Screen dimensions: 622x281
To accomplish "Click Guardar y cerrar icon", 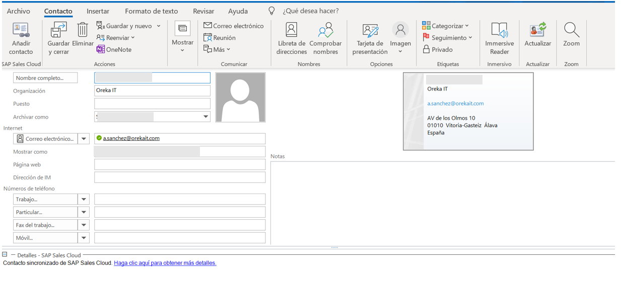I will [58, 30].
